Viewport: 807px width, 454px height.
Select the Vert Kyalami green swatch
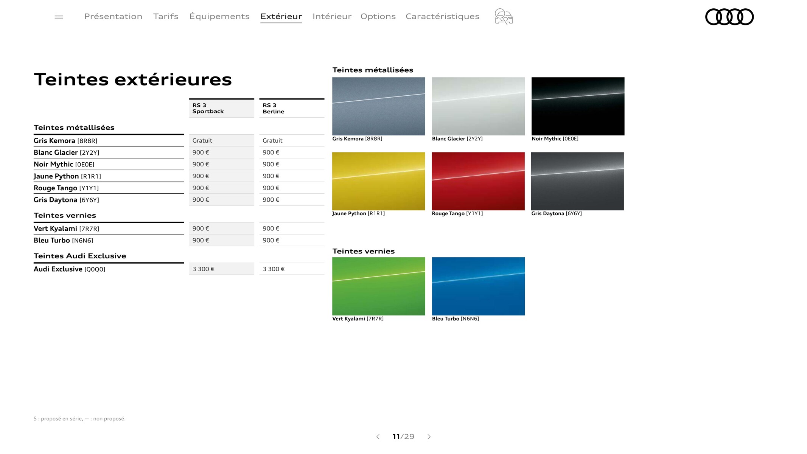click(x=379, y=286)
